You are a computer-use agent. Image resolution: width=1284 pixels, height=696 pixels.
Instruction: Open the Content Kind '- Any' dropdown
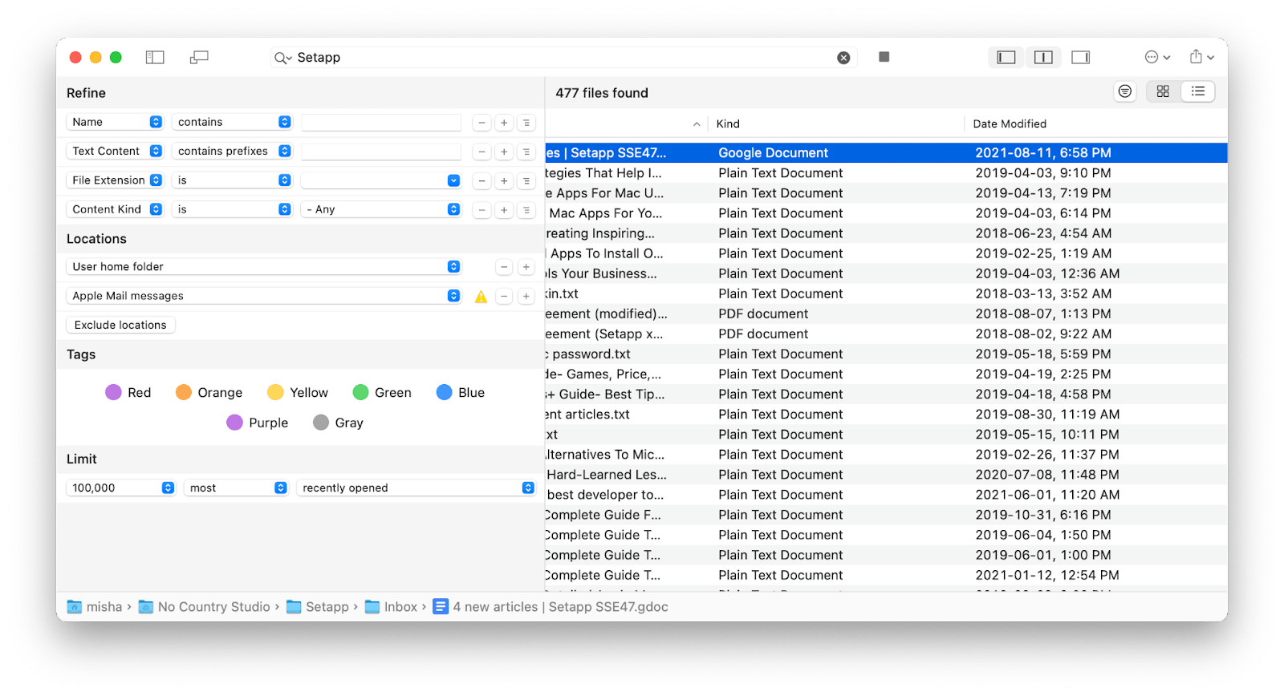click(381, 209)
